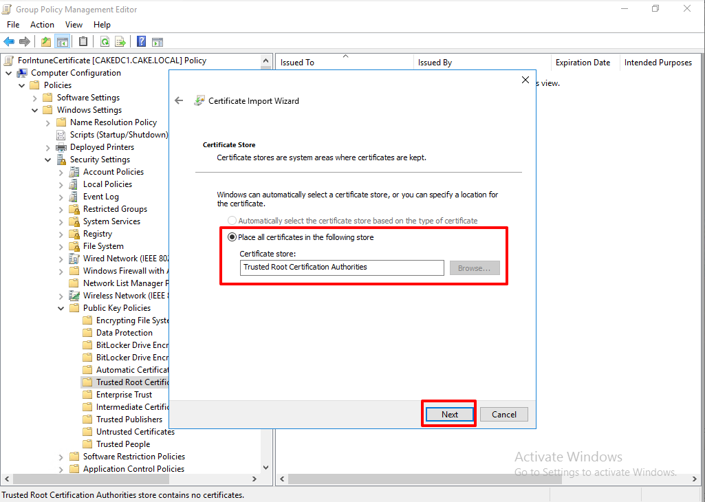Collapse the Windows Settings node

tap(34, 110)
